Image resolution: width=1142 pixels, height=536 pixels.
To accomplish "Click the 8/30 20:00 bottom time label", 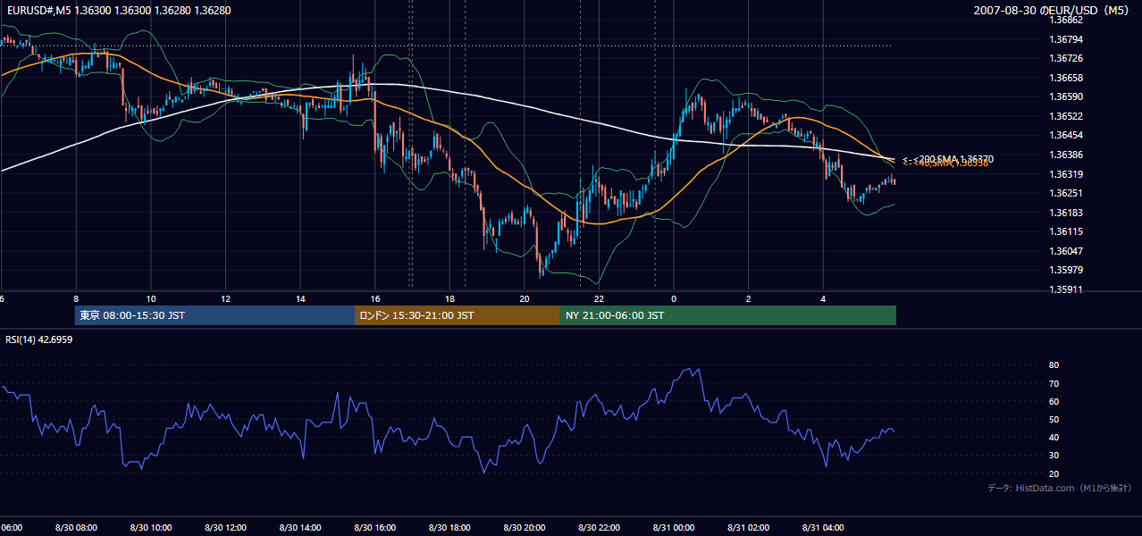I will point(525,528).
